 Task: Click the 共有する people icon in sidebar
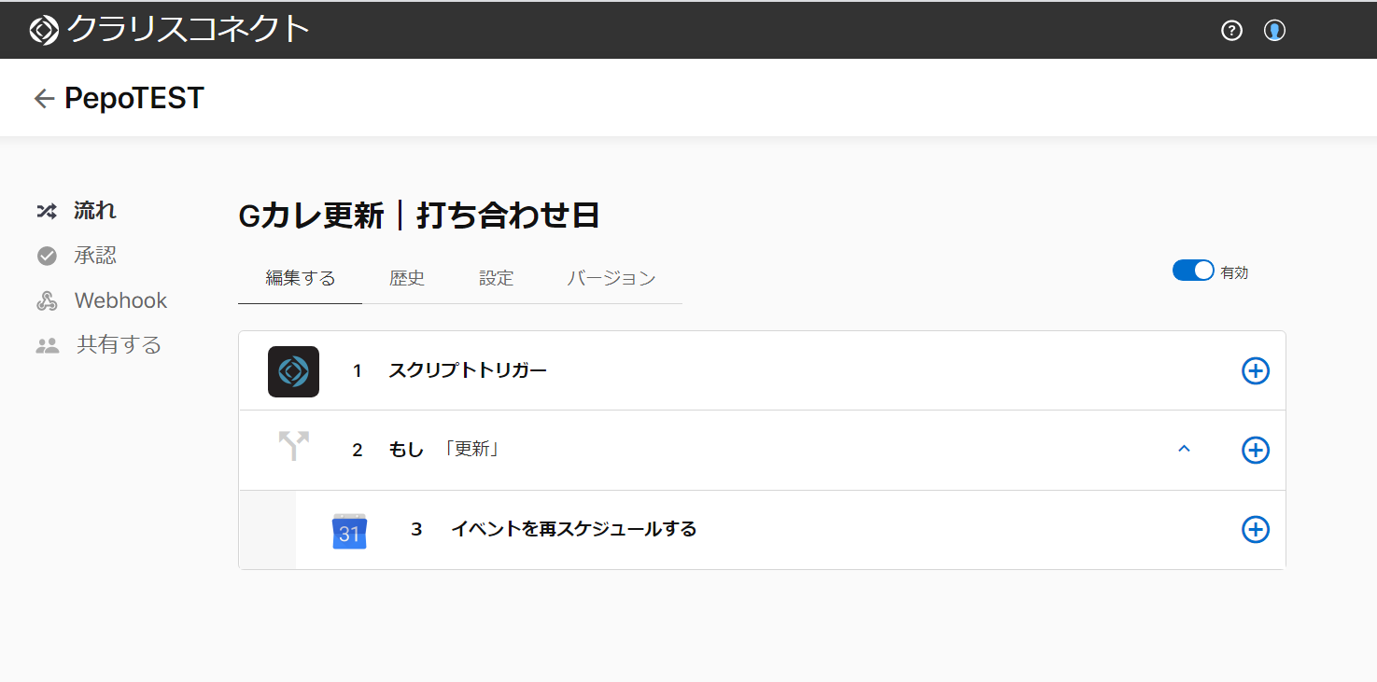tap(47, 346)
